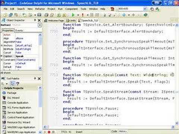Click the red exclamation toolbar icon

[83, 15]
